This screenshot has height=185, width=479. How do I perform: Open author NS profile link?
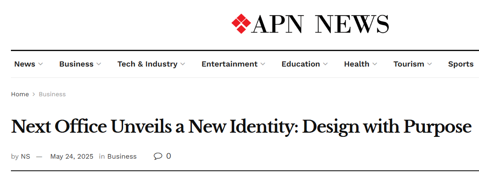(x=26, y=157)
